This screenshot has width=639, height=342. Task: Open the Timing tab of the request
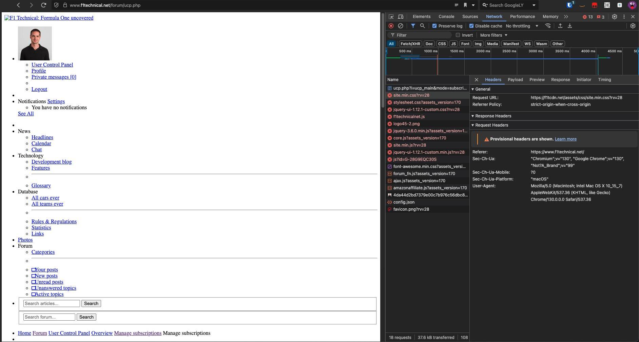(604, 80)
